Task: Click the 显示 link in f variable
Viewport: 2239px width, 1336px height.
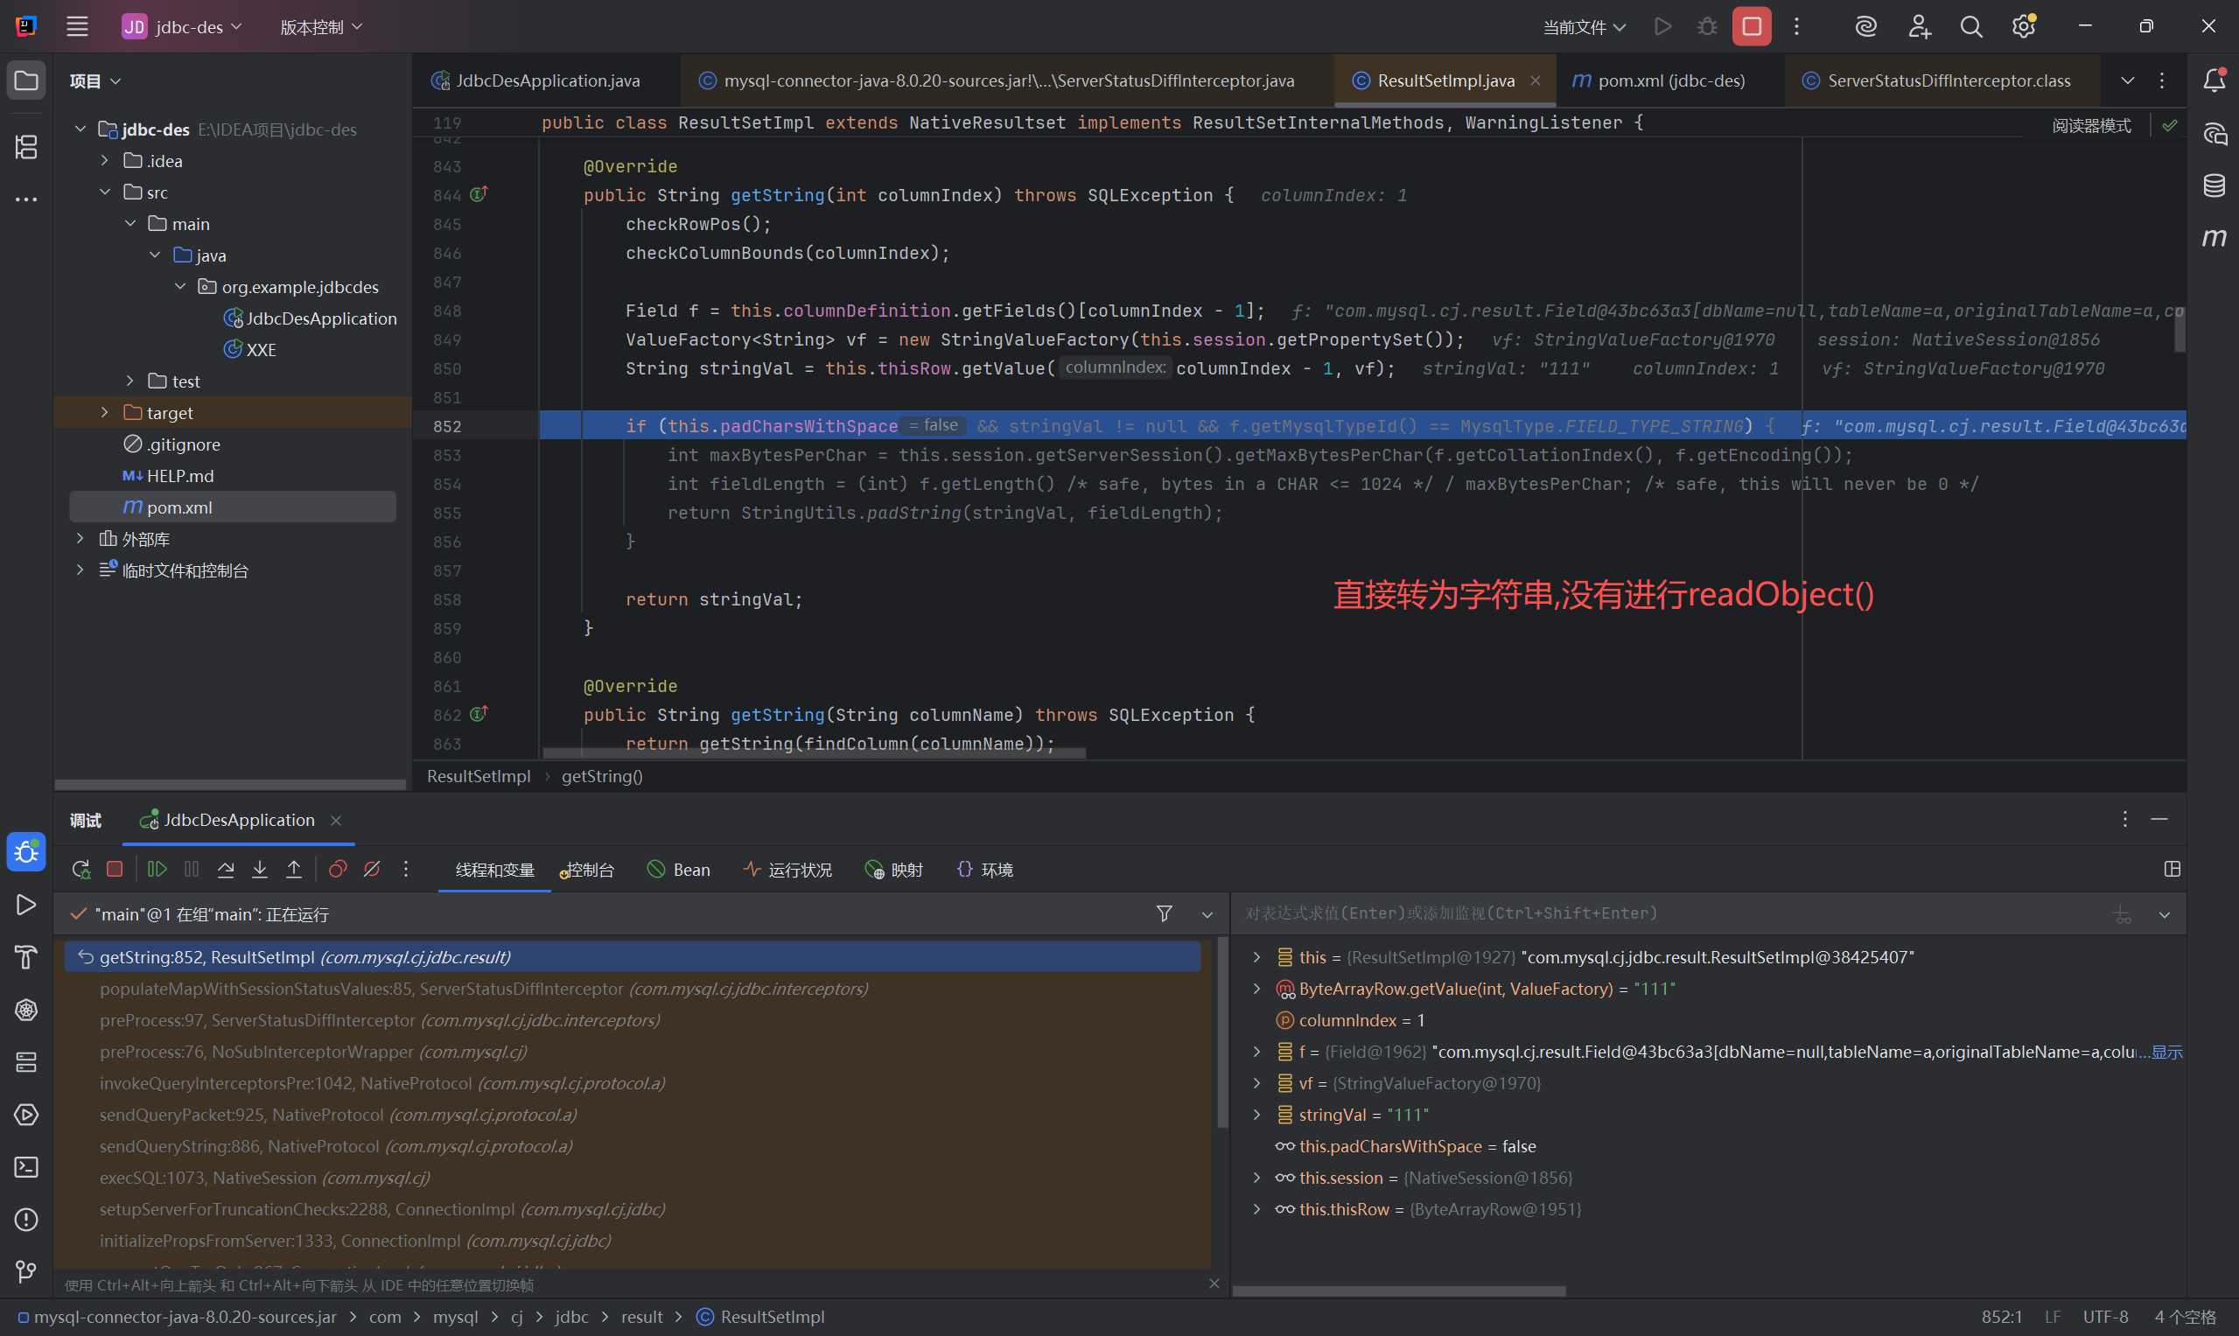Action: [x=2167, y=1052]
